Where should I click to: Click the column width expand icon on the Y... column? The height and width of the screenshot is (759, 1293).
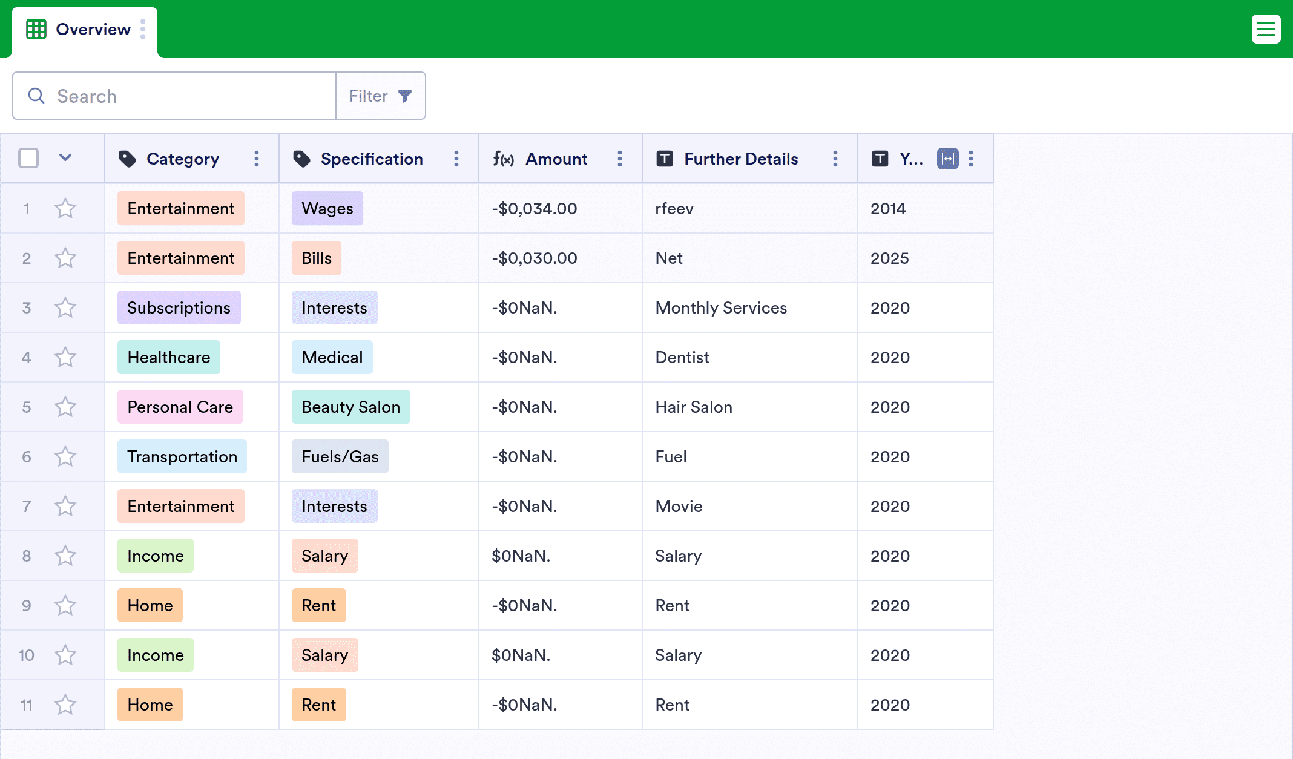tap(948, 159)
